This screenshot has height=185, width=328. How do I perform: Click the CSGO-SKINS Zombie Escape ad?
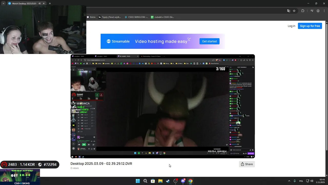tap(20, 177)
